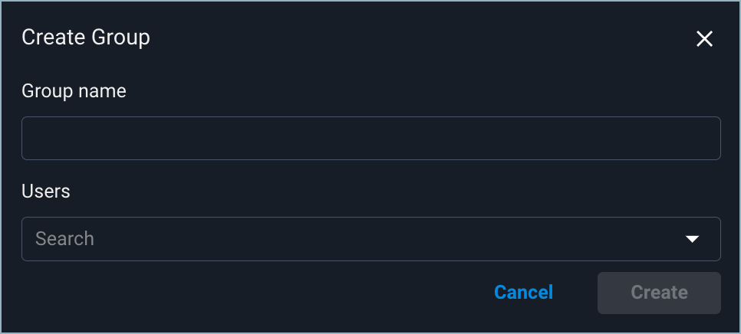Click the Group name label

click(74, 91)
